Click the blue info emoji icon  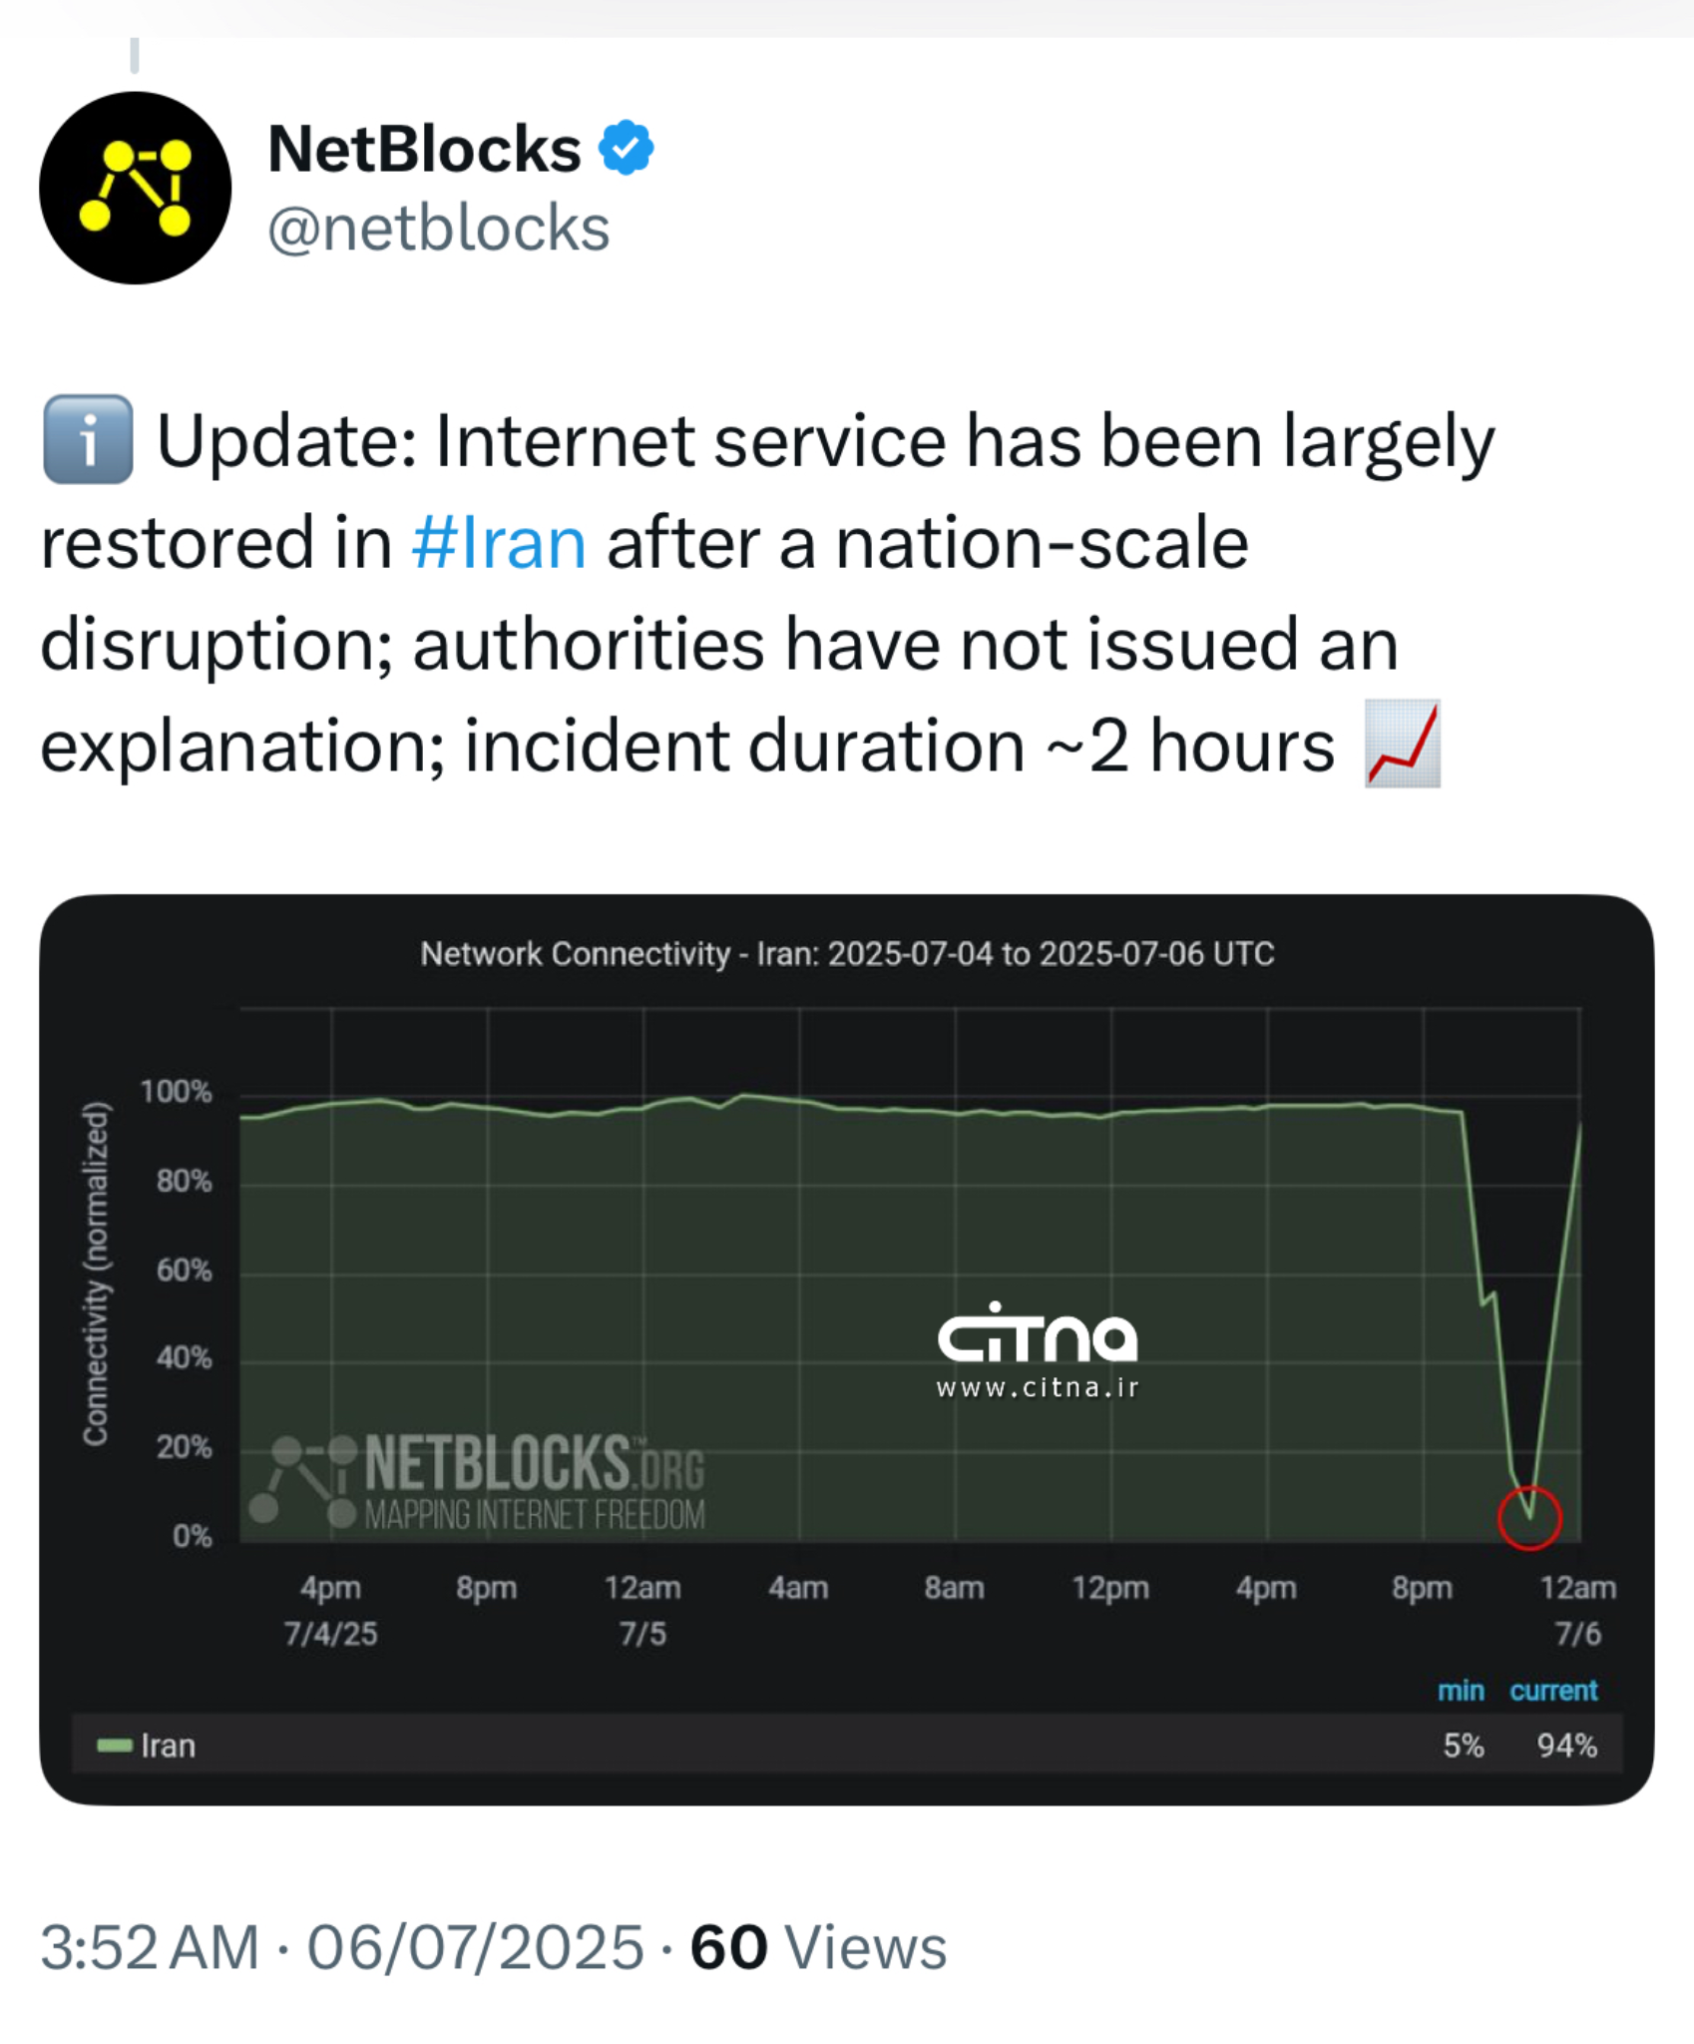88,439
